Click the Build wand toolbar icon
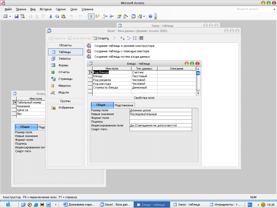Viewport: 277px width, 208px height. 126,16
